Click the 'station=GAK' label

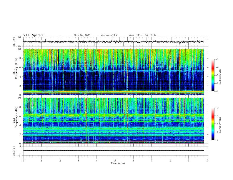click(x=109, y=35)
